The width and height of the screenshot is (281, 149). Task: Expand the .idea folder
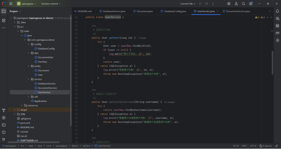coord(15,22)
